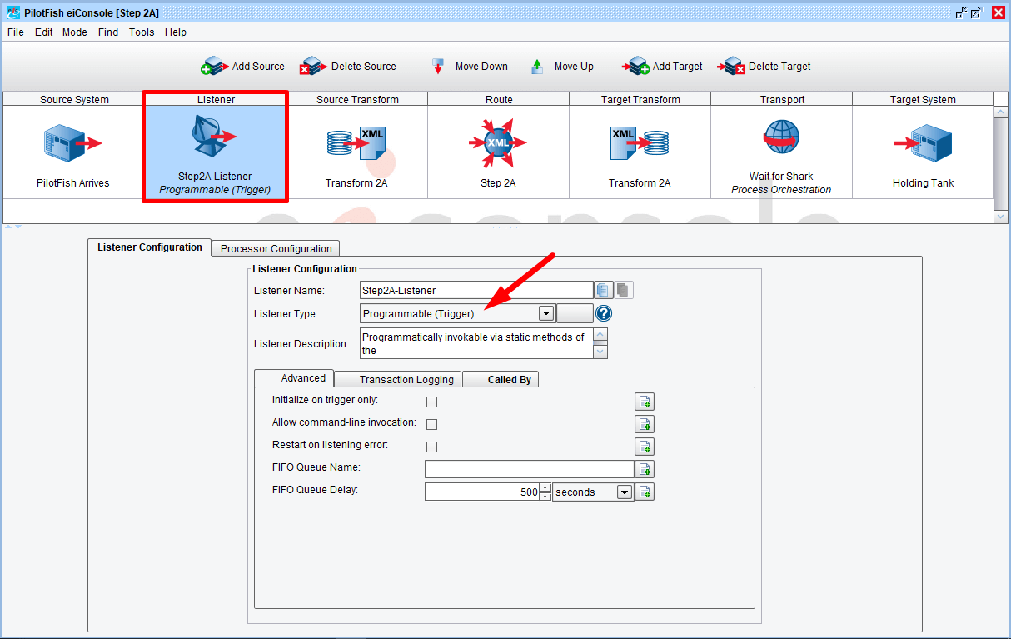
Task: Enable Allow command-line invocation checkbox
Action: pos(431,424)
